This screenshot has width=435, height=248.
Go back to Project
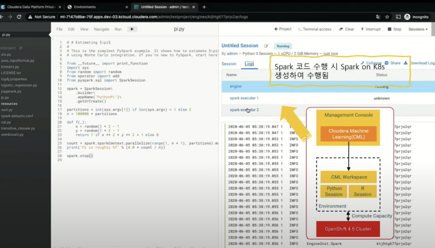[x=283, y=29]
